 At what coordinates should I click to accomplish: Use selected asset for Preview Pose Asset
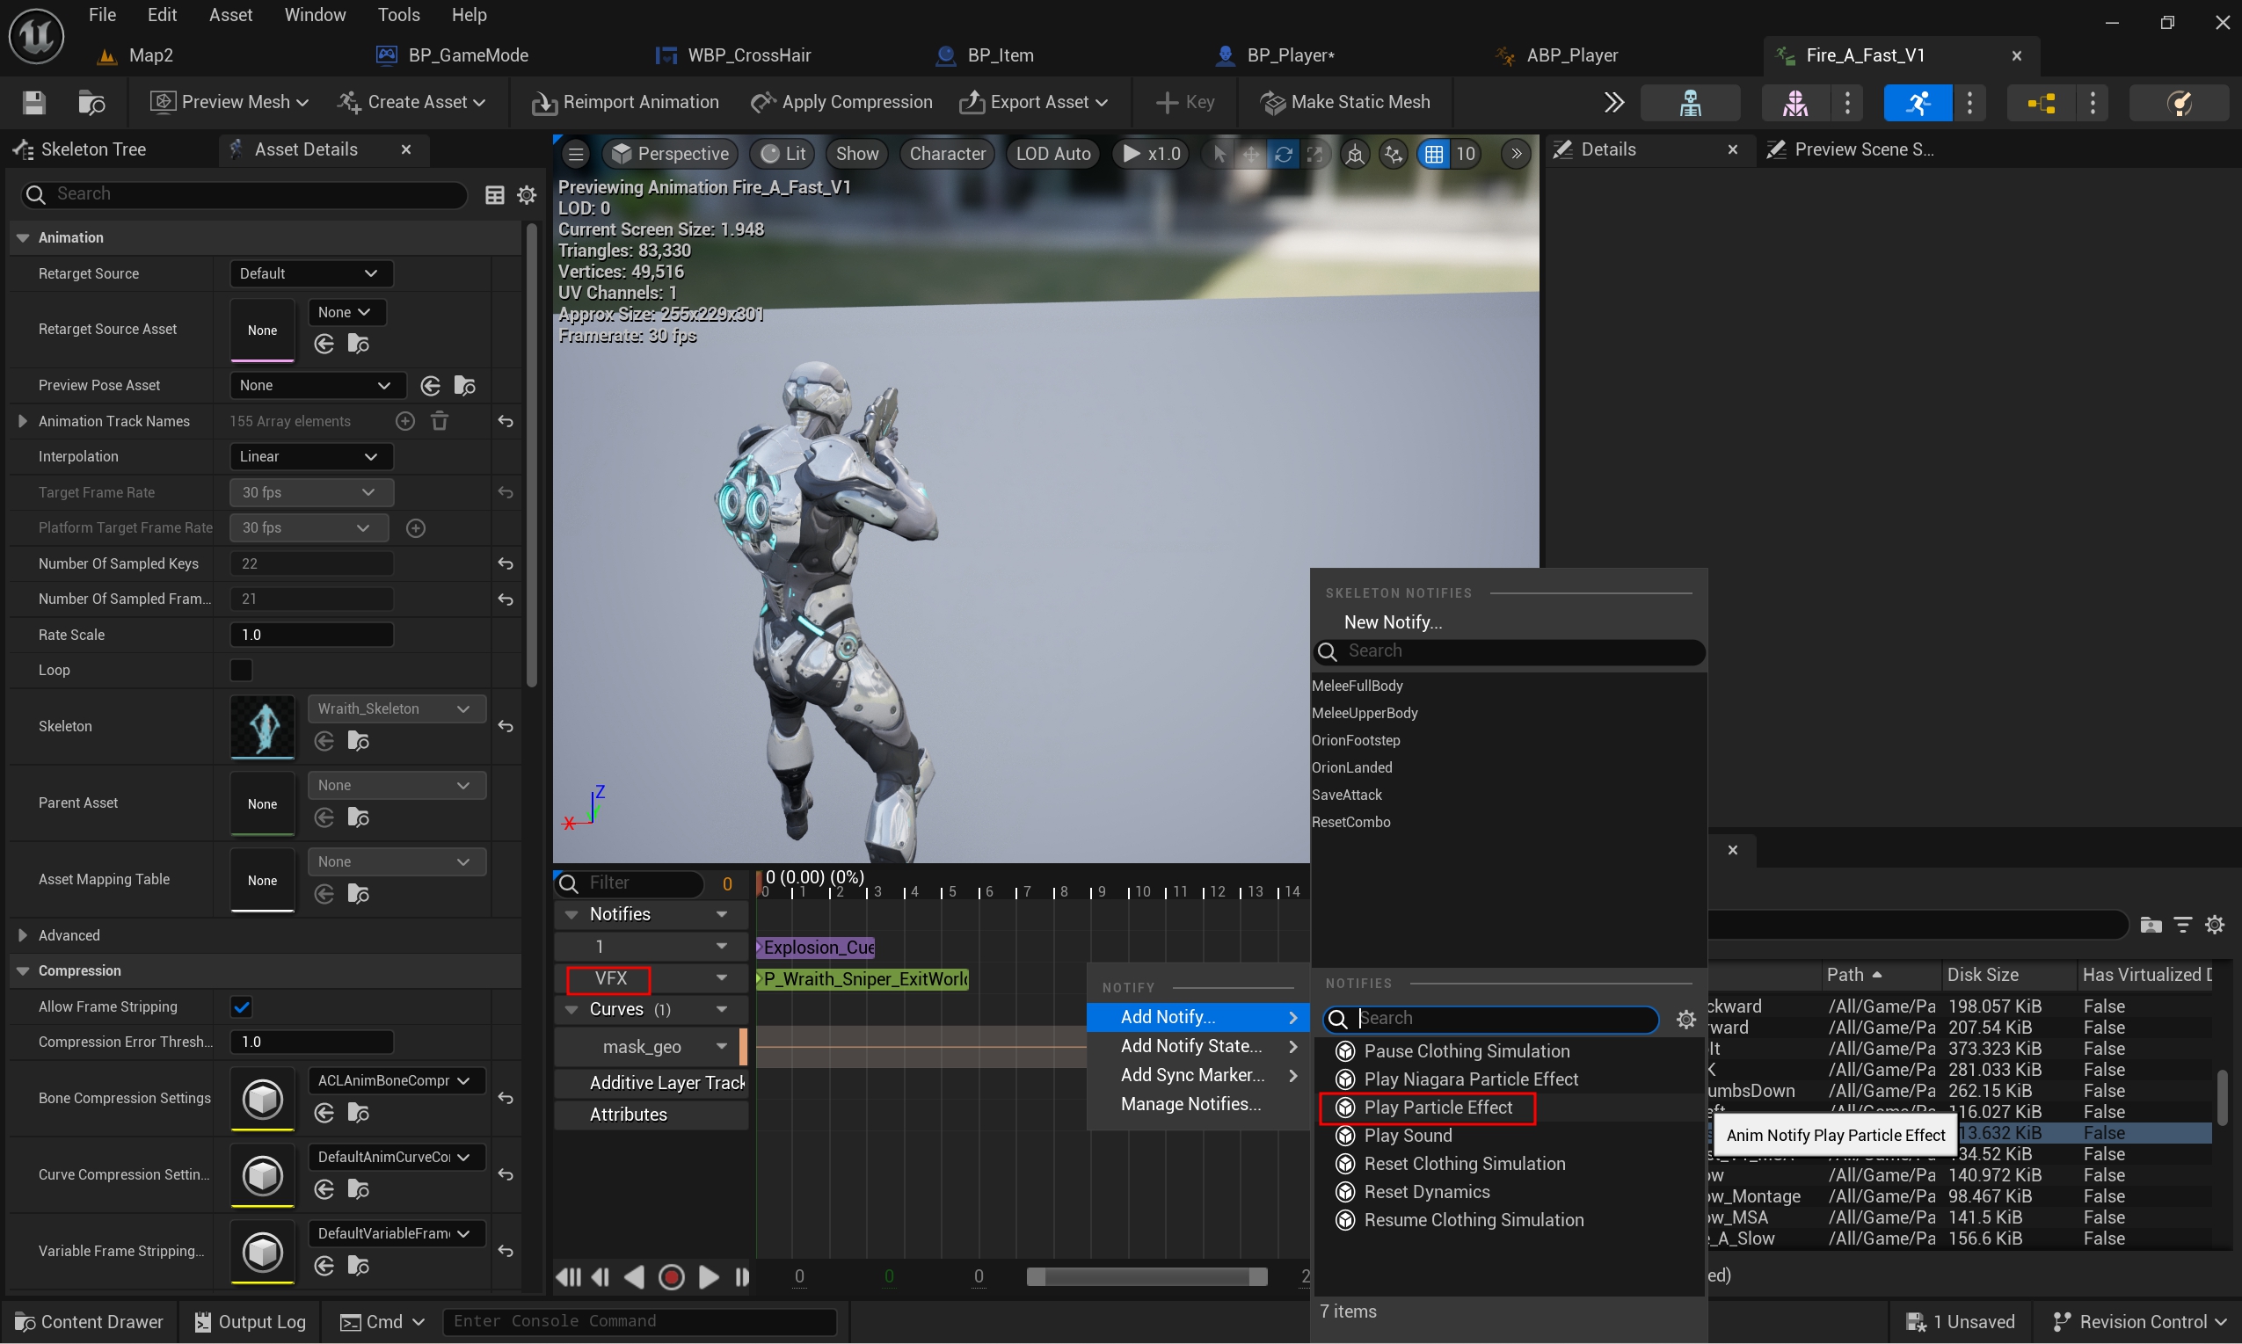tap(430, 386)
